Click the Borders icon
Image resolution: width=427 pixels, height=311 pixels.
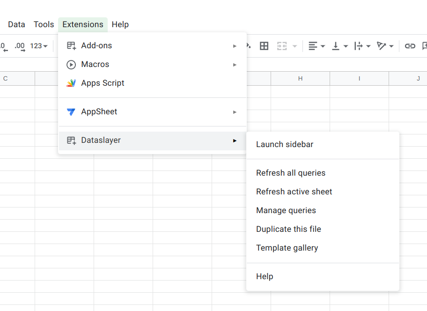click(x=264, y=46)
